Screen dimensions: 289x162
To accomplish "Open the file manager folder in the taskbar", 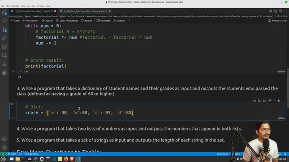I will (x=18, y=159).
